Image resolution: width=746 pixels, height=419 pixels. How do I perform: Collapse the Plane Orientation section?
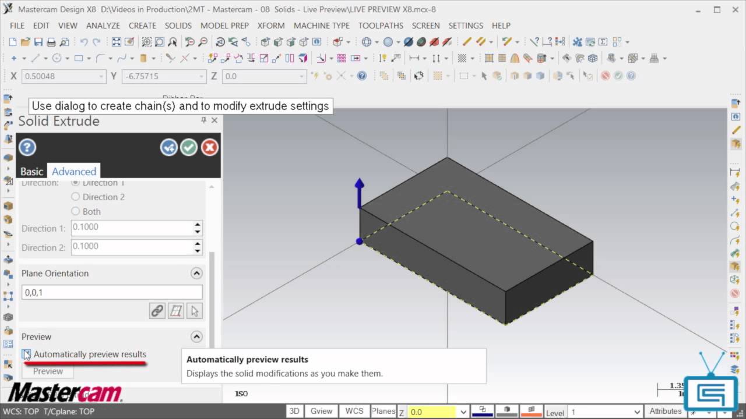click(196, 274)
